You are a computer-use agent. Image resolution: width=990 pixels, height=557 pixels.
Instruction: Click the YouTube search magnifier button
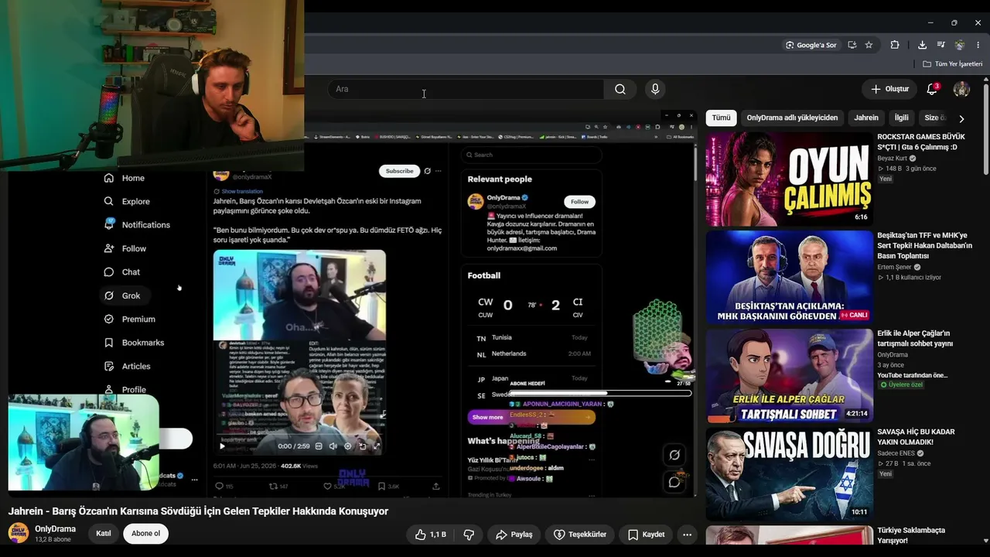[x=620, y=89]
